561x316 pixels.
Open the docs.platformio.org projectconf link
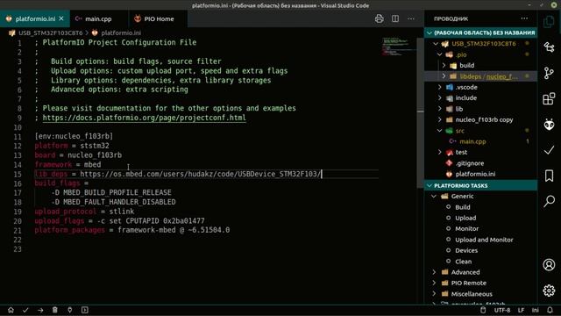pos(144,118)
